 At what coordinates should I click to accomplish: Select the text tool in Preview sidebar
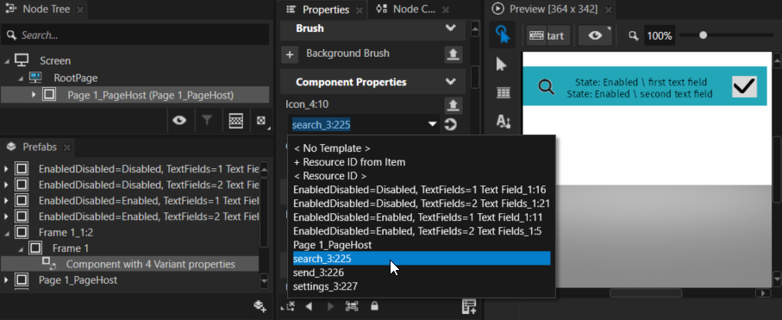pyautogui.click(x=504, y=122)
